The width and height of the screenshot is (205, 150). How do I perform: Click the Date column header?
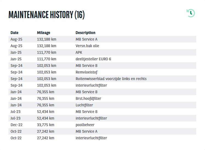(14, 33)
